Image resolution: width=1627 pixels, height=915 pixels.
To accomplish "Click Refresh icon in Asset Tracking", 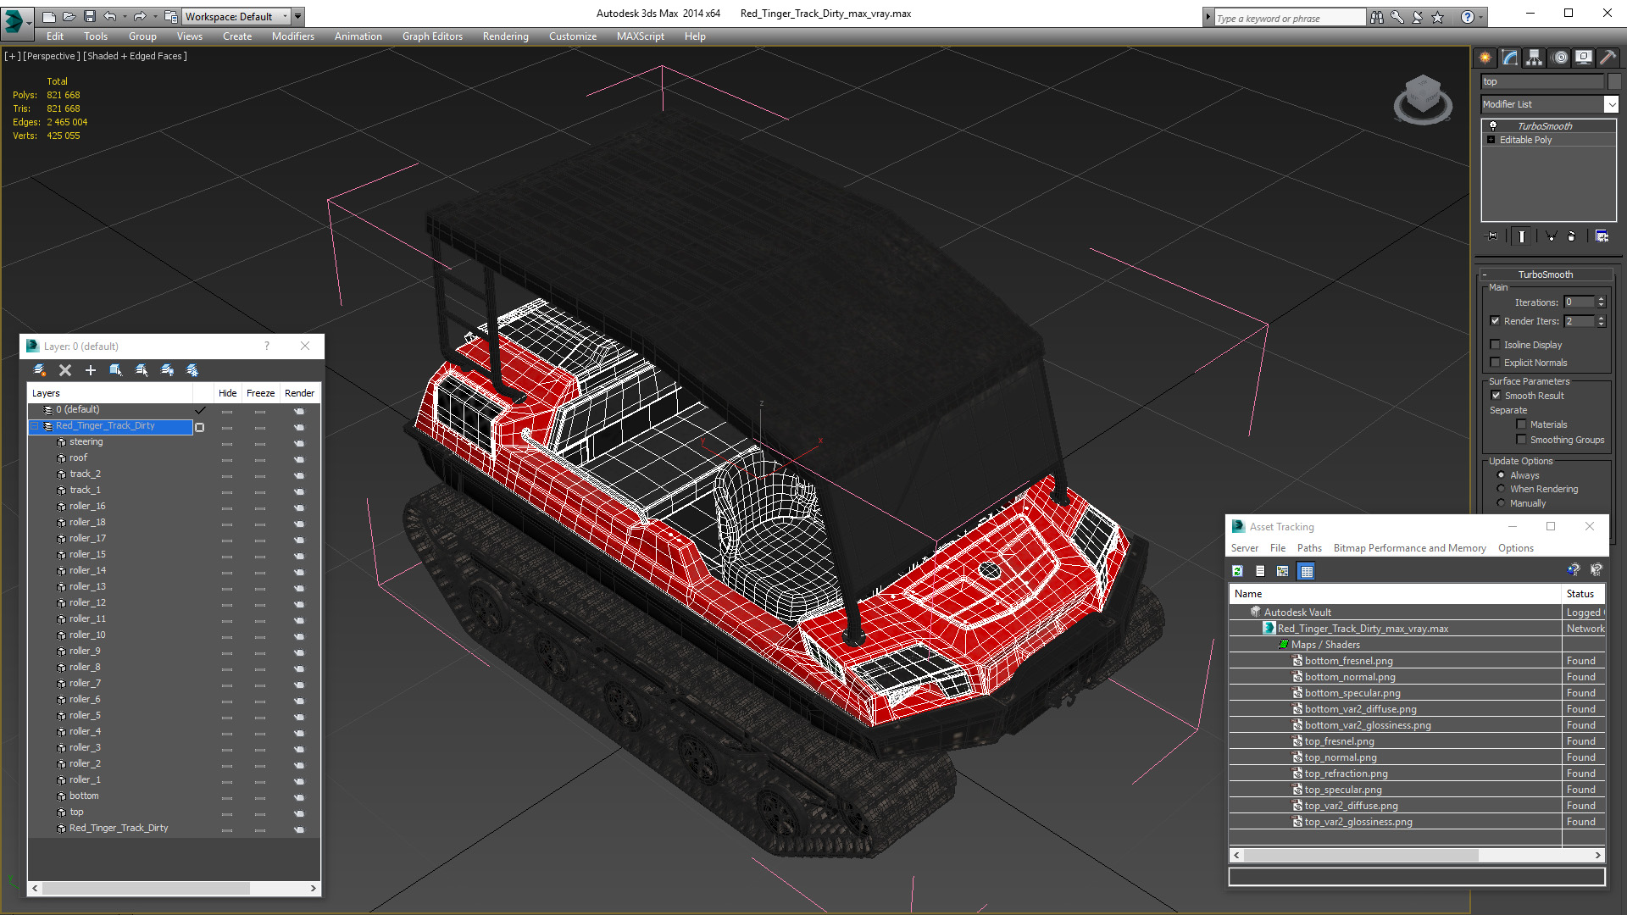I will (1237, 571).
